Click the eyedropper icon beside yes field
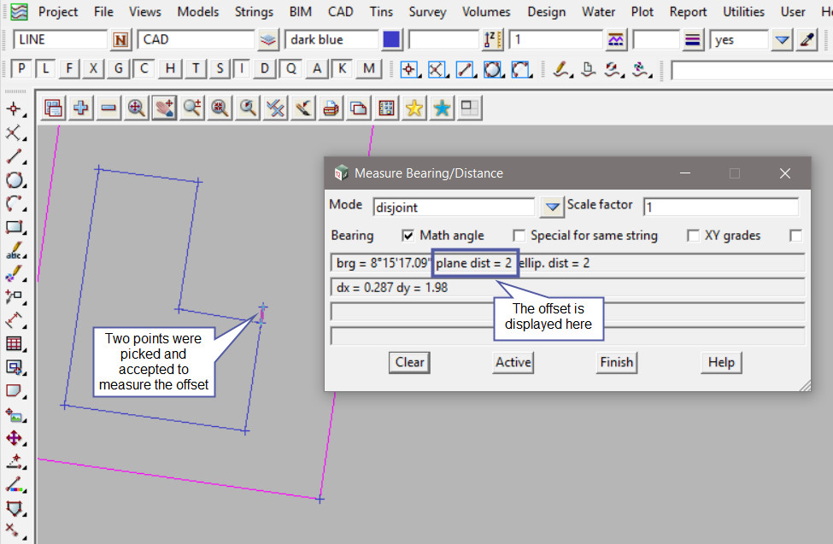Viewport: 833px width, 544px height. (x=807, y=40)
